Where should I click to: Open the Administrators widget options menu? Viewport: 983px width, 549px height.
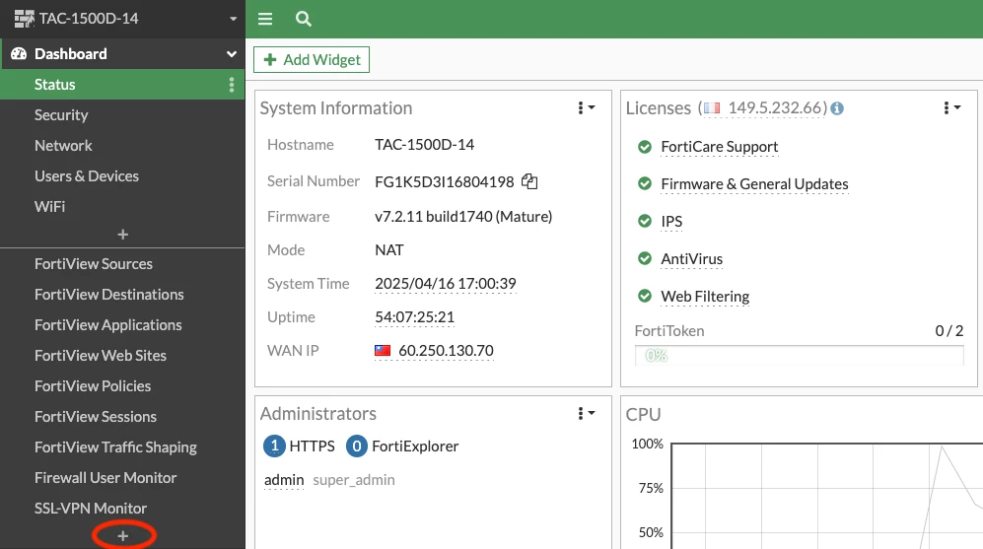pos(587,413)
